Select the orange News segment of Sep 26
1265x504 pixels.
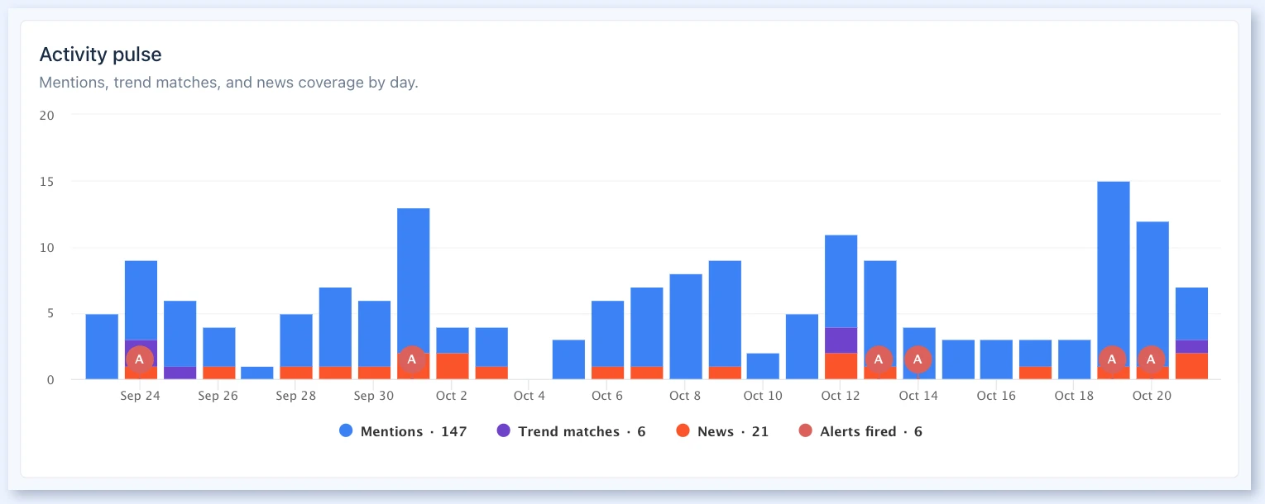pyautogui.click(x=218, y=373)
